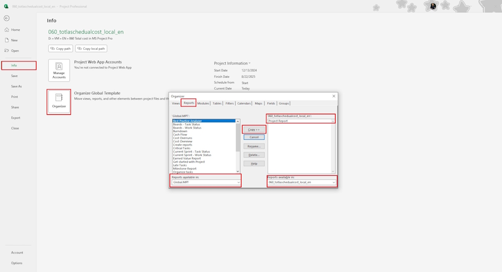Select the Reports tab in Organizer

[189, 103]
